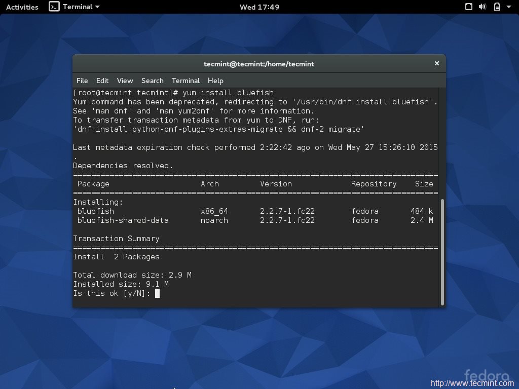
Task: Open the clock showing Wed 17:49
Action: click(x=259, y=7)
